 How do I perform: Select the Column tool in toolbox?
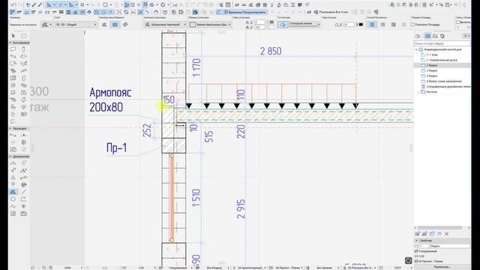pos(24,49)
